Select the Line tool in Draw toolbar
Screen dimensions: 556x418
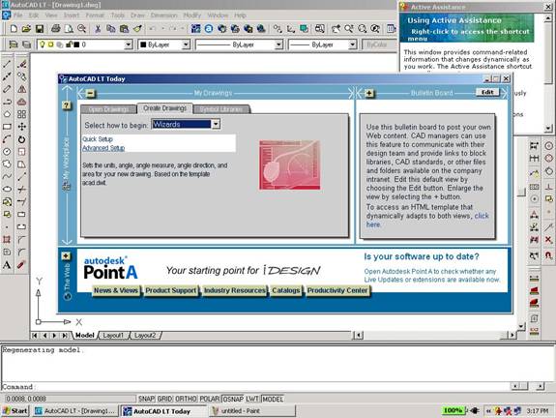pyautogui.click(x=7, y=64)
